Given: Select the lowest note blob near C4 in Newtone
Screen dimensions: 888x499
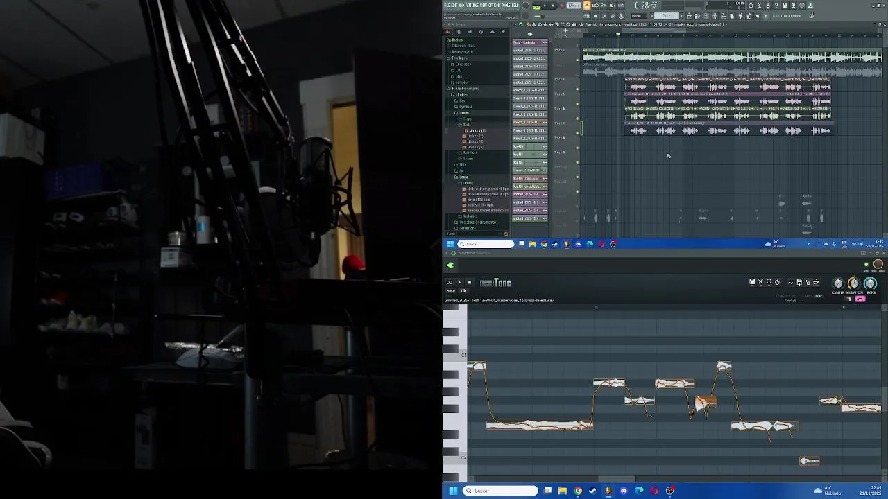Looking at the screenshot, I should (810, 461).
